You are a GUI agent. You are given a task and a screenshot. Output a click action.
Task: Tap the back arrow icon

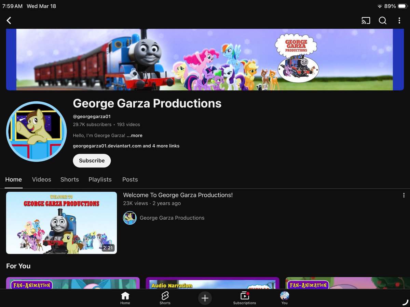click(x=9, y=20)
